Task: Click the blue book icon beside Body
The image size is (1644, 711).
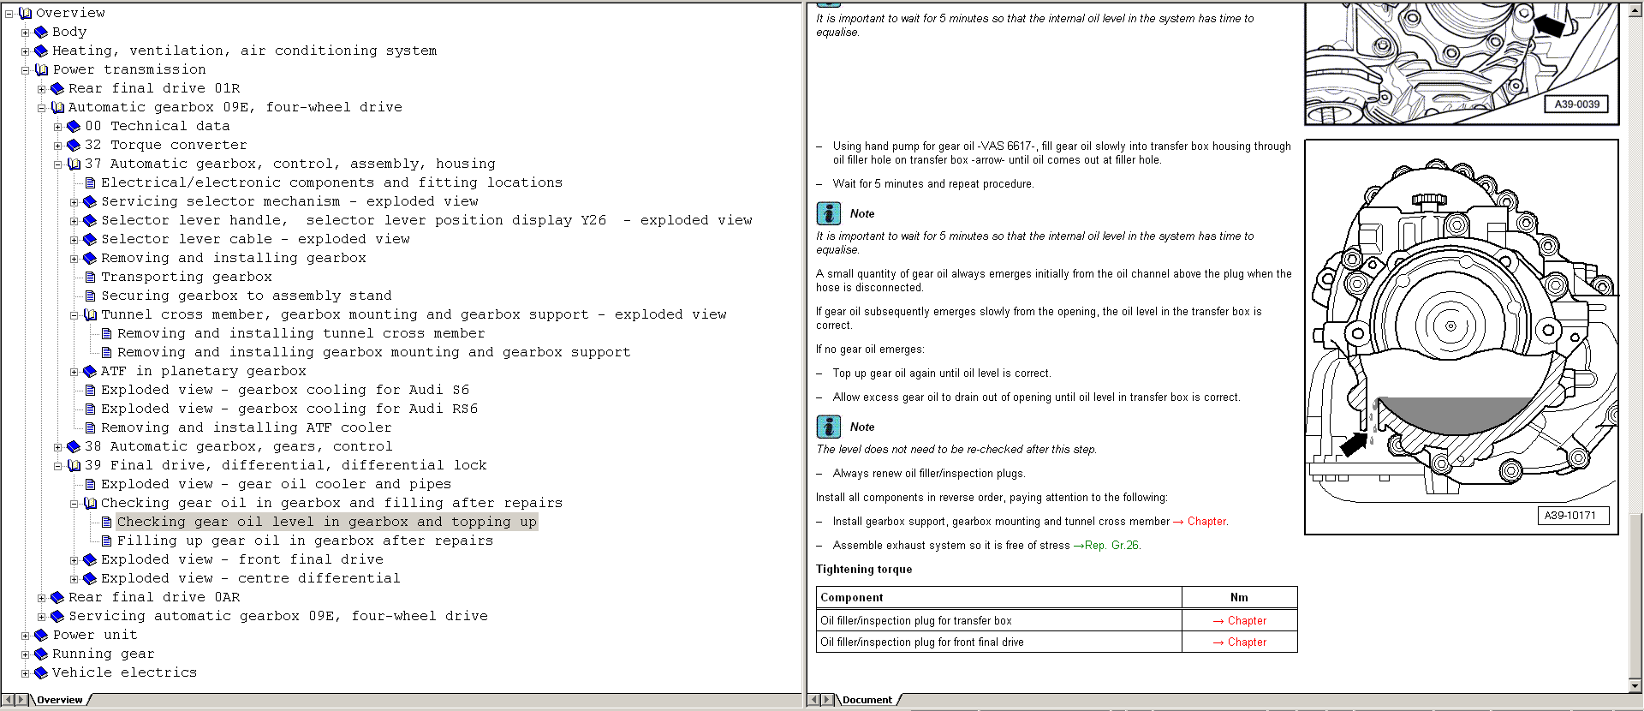Action: pos(40,33)
